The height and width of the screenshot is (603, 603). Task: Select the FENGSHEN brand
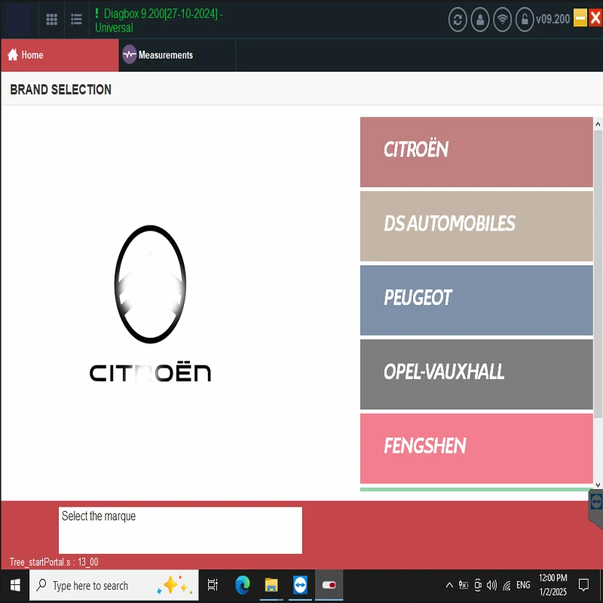(x=476, y=448)
